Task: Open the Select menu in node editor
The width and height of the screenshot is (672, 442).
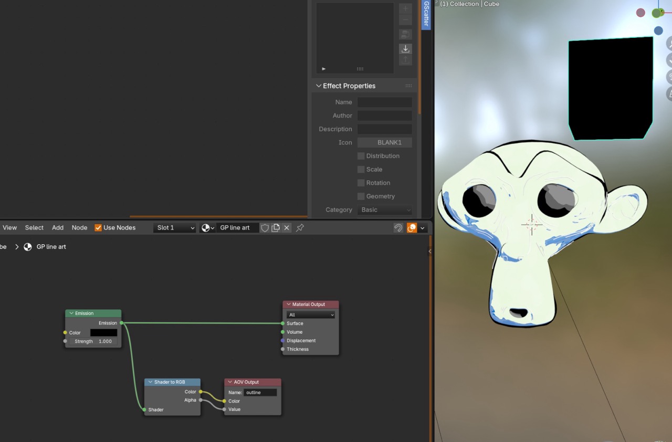Action: click(x=34, y=228)
